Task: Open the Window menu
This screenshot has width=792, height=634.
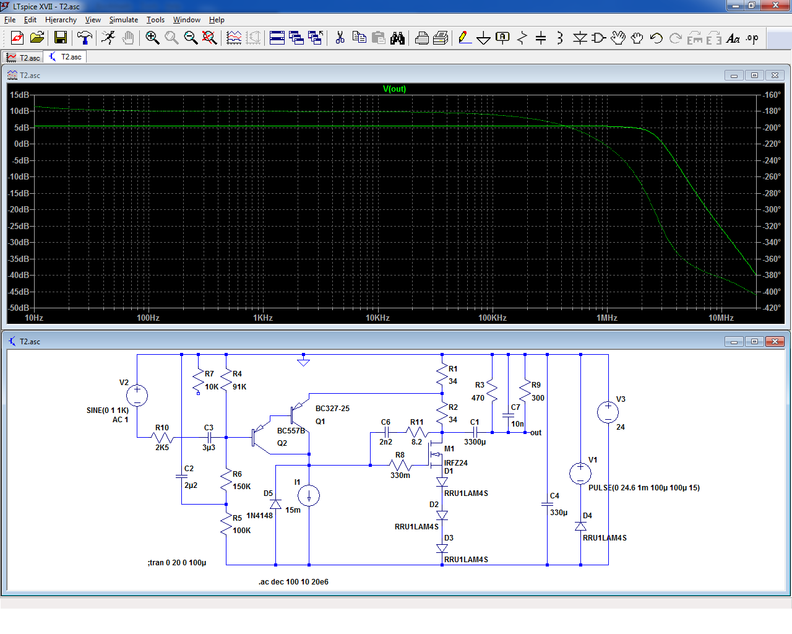Action: pyautogui.click(x=187, y=20)
